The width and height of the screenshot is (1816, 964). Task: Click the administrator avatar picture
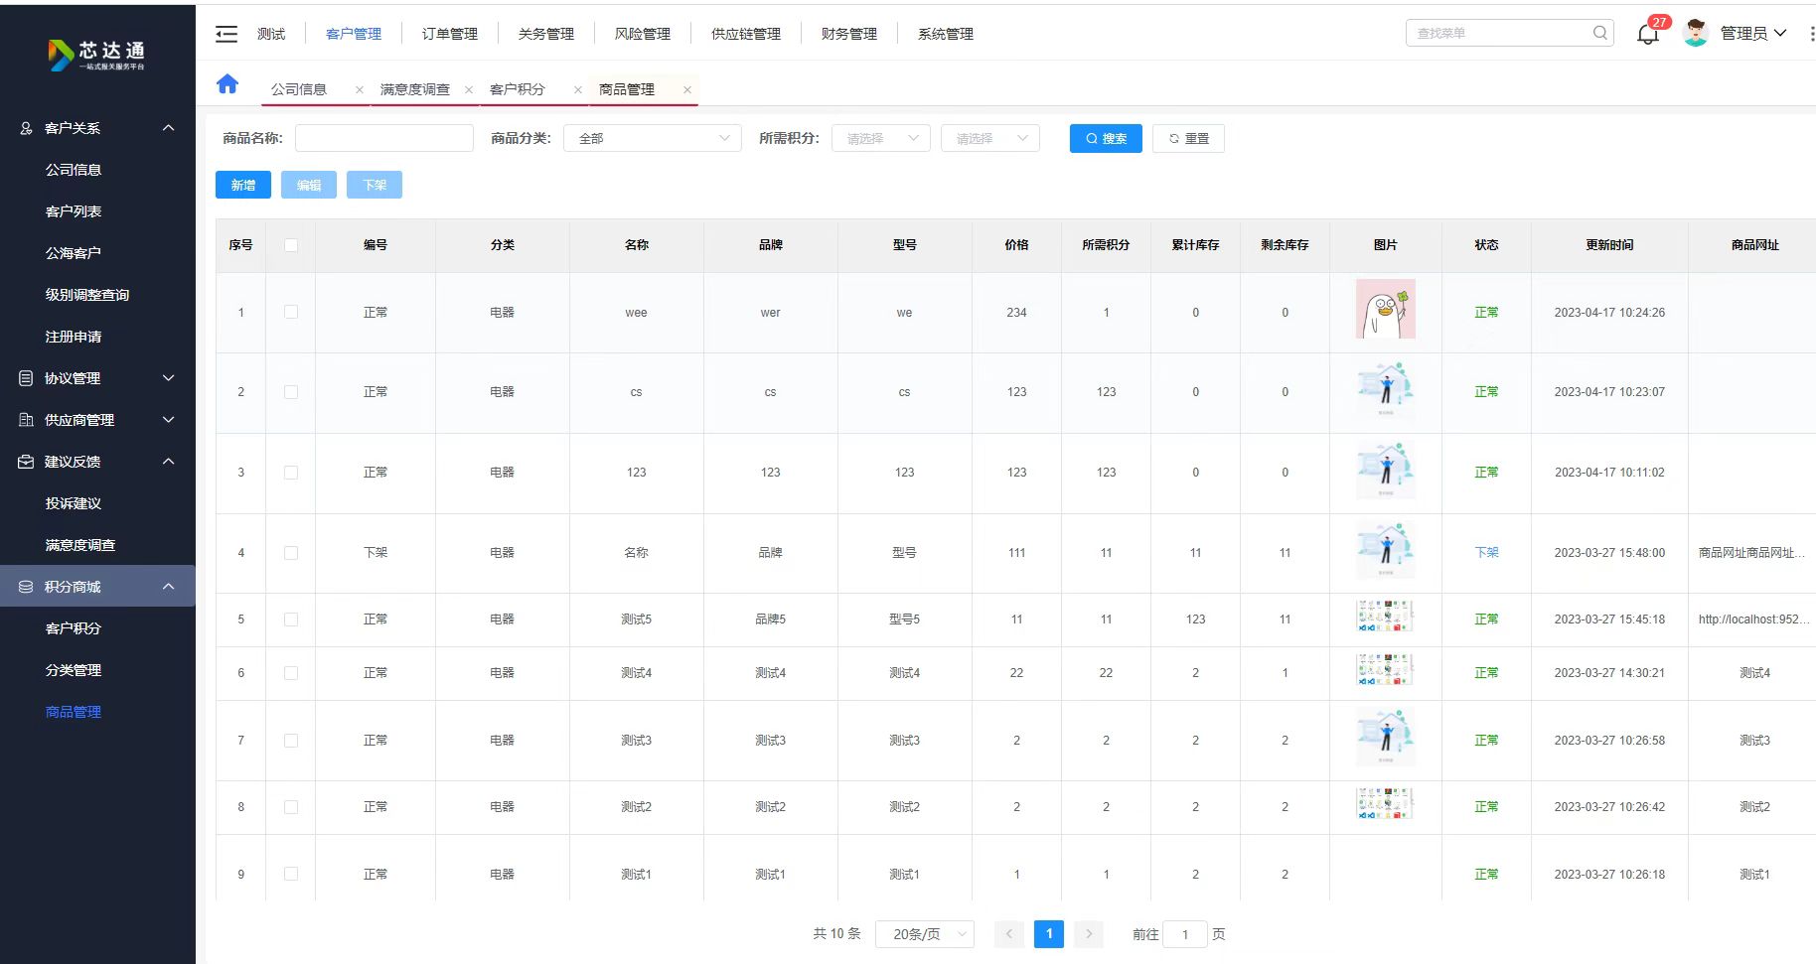tap(1697, 33)
